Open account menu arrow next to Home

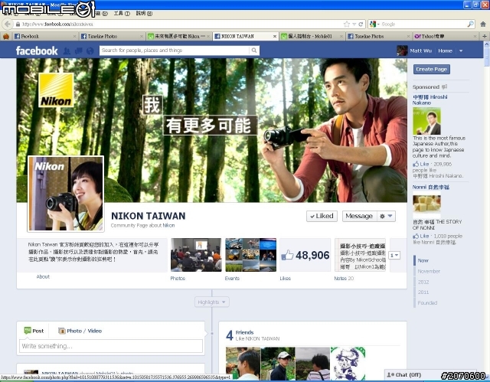point(461,51)
